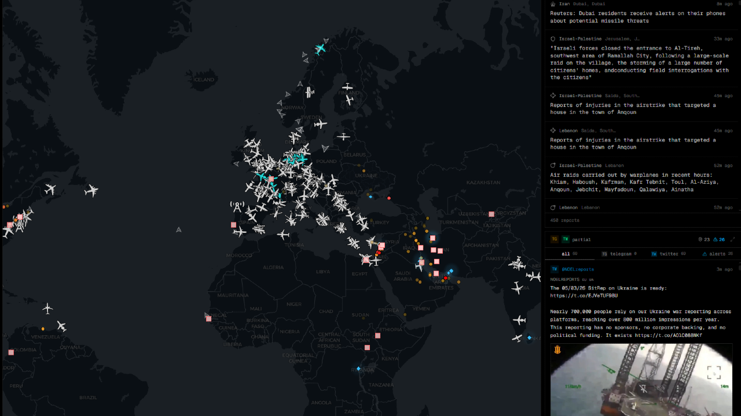
Task: Open the drone footage video thumbnail
Action: coord(641,380)
